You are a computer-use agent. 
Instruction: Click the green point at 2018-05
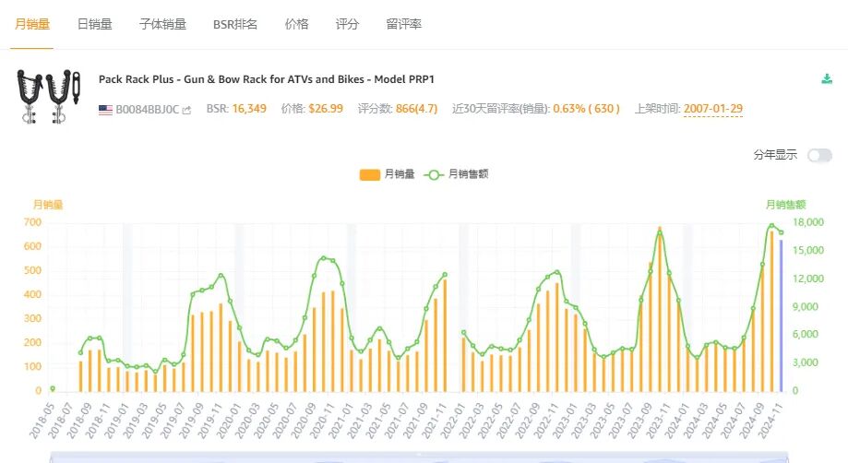click(53, 388)
